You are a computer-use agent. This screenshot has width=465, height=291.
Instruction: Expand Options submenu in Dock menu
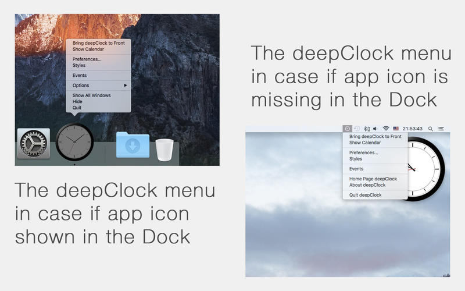tap(98, 86)
